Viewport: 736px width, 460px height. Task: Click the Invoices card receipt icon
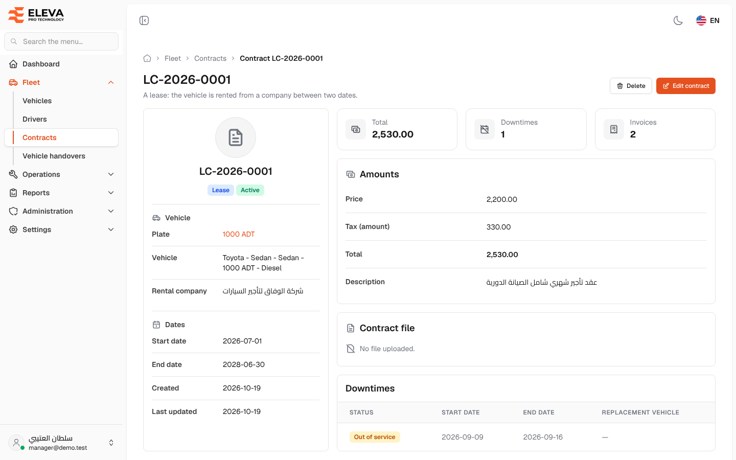pos(614,129)
